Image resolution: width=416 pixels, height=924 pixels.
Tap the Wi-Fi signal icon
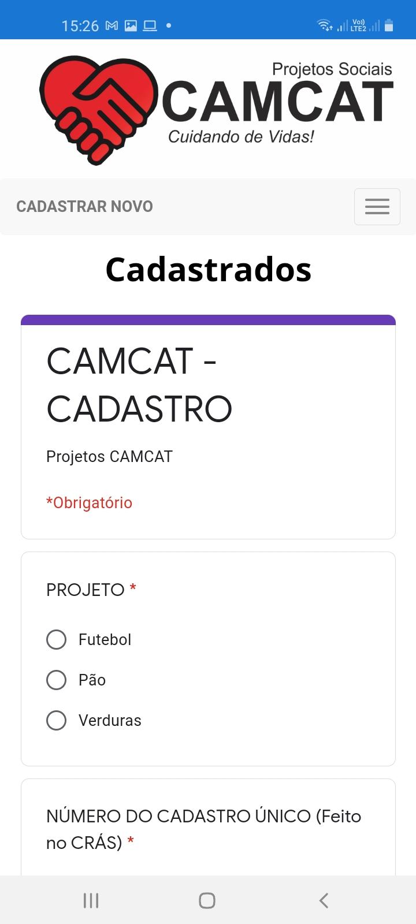[325, 25]
